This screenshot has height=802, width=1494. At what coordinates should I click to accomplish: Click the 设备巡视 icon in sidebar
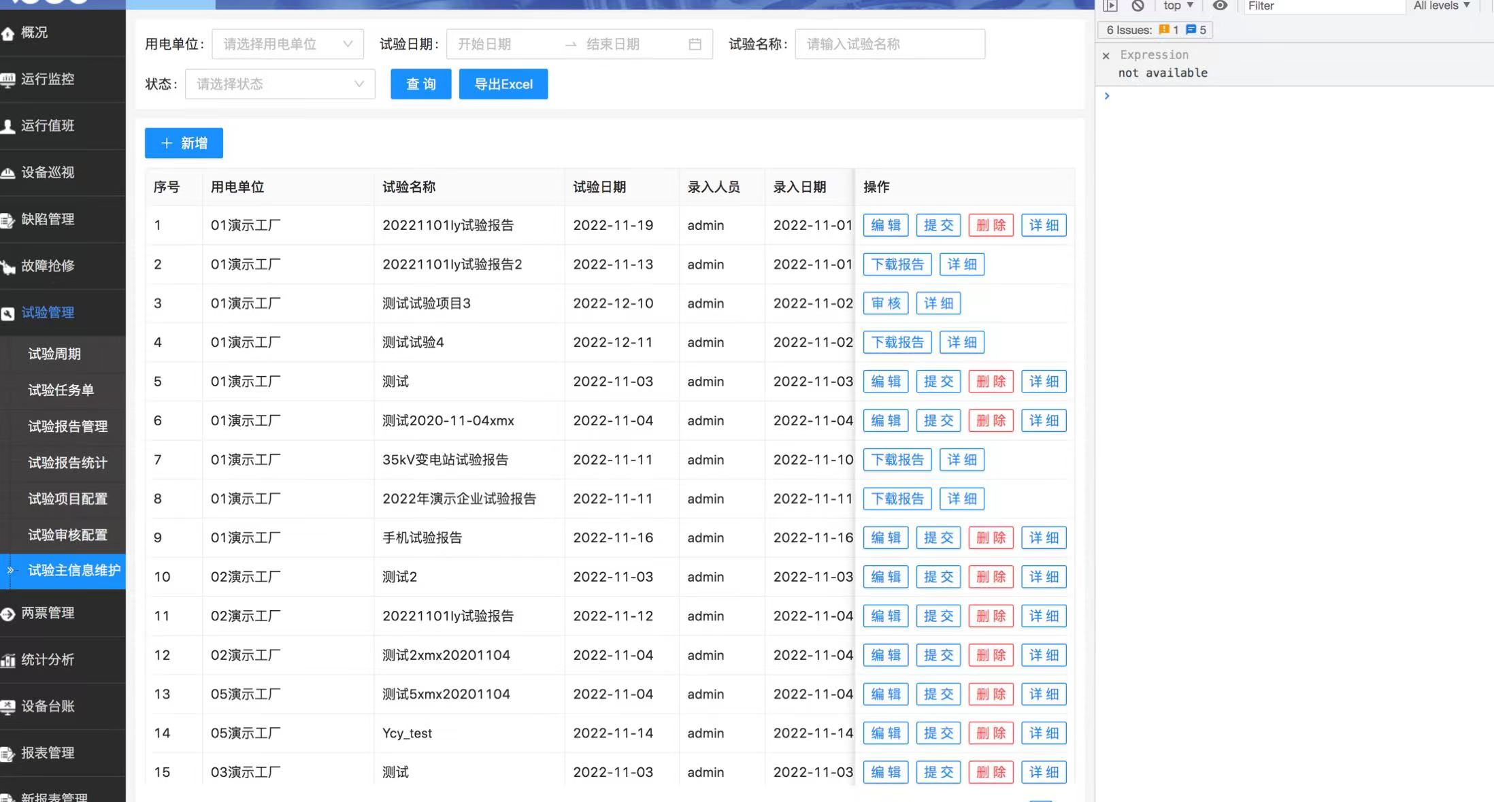point(8,173)
